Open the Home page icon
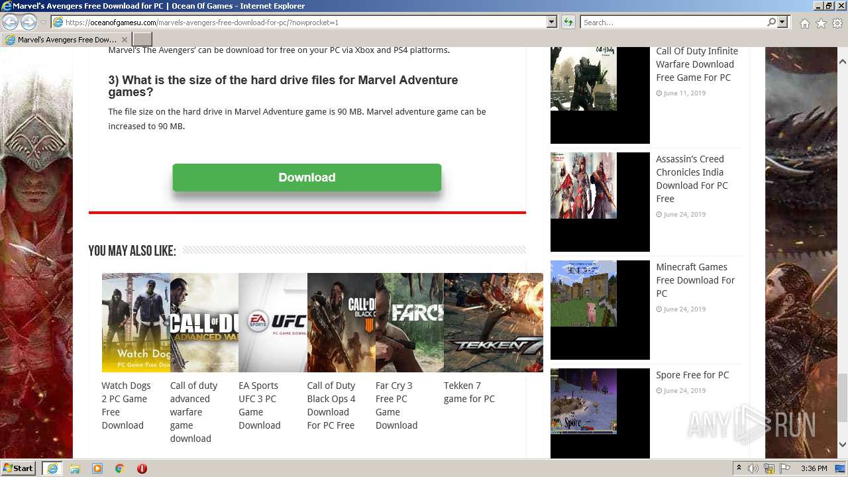Image resolution: width=848 pixels, height=477 pixels. (x=804, y=23)
